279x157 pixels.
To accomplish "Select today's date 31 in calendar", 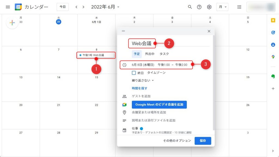I will pyautogui.click(x=59, y=22).
